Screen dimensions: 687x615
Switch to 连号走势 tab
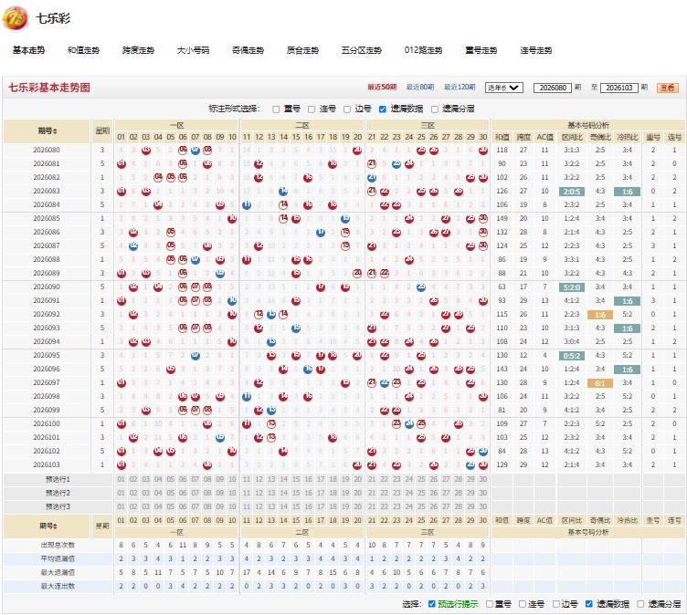click(x=535, y=50)
